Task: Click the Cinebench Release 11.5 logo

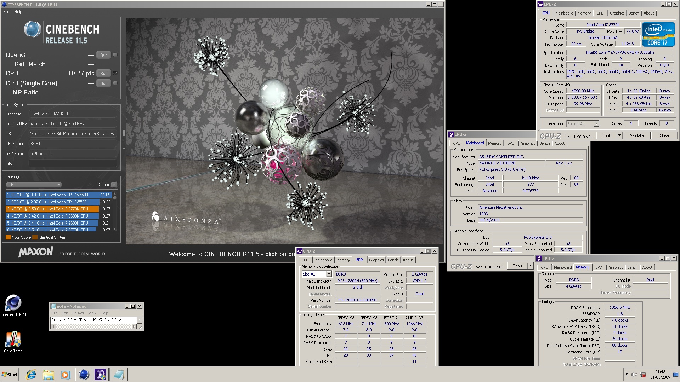Action: 62,33
